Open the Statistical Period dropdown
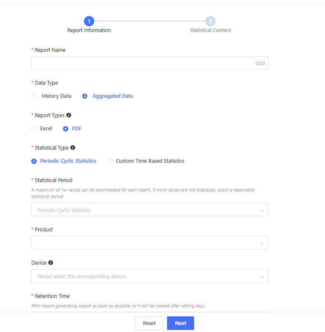 click(144, 210)
